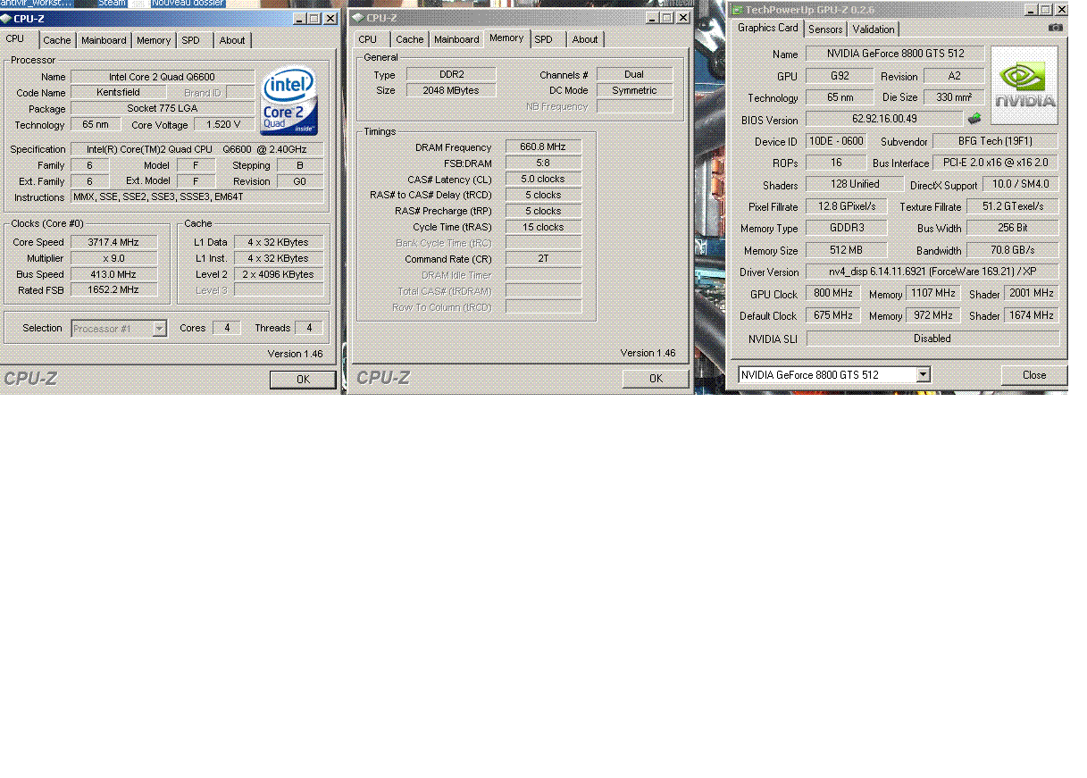Click the antivir_workst taskbar item

point(37,4)
